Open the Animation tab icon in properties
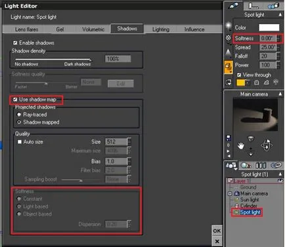 273,6
